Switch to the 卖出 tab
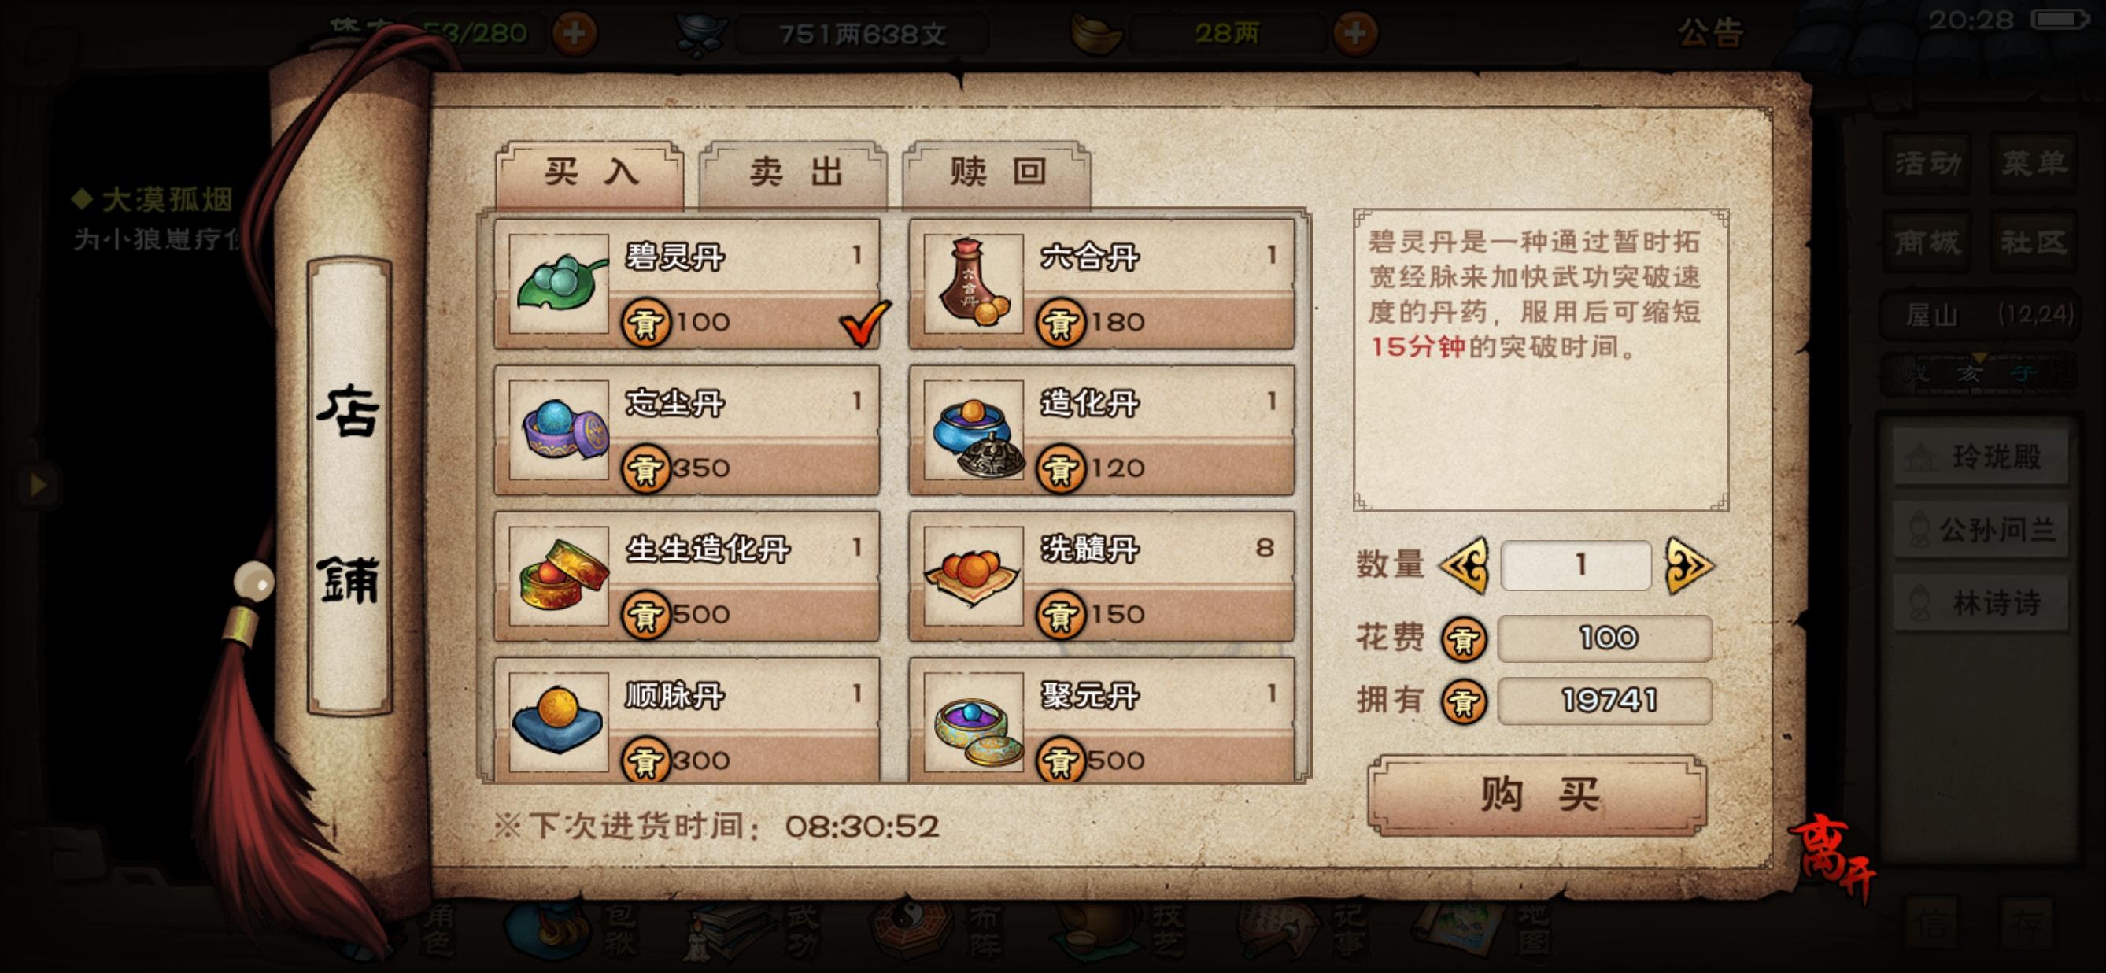Image resolution: width=2106 pixels, height=973 pixels. 794,173
